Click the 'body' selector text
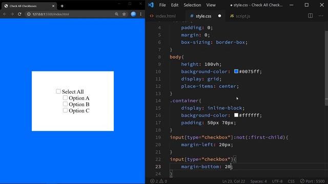The image size is (328, 184). (175, 57)
